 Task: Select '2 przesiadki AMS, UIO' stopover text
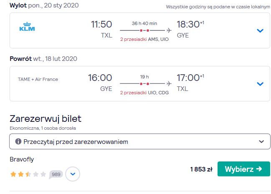click(144, 39)
